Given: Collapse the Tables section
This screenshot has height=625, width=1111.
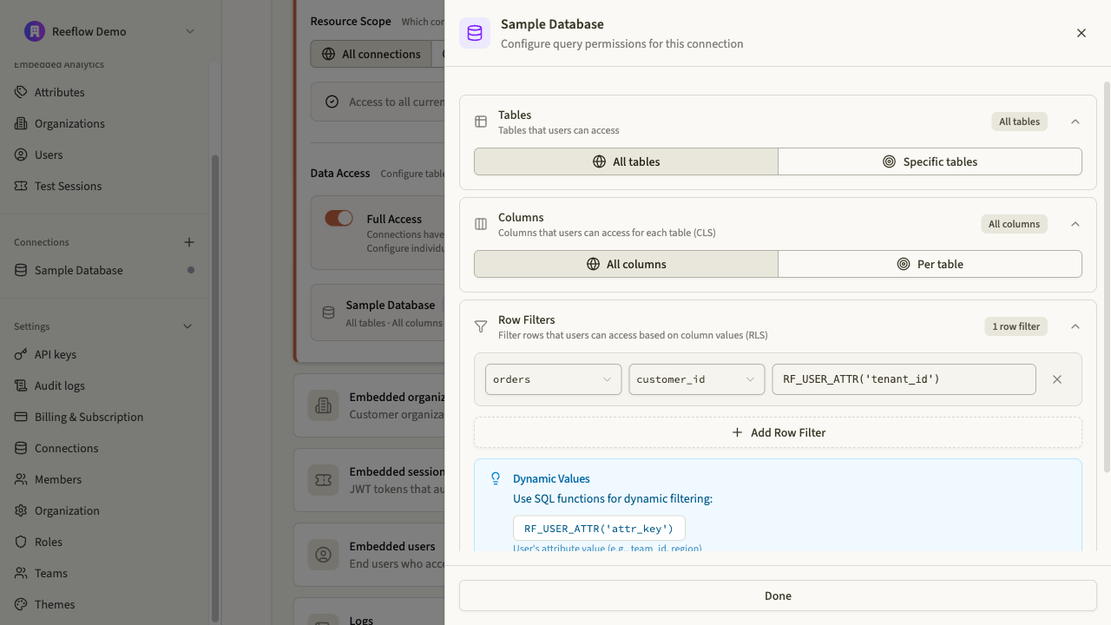Looking at the screenshot, I should tap(1075, 122).
